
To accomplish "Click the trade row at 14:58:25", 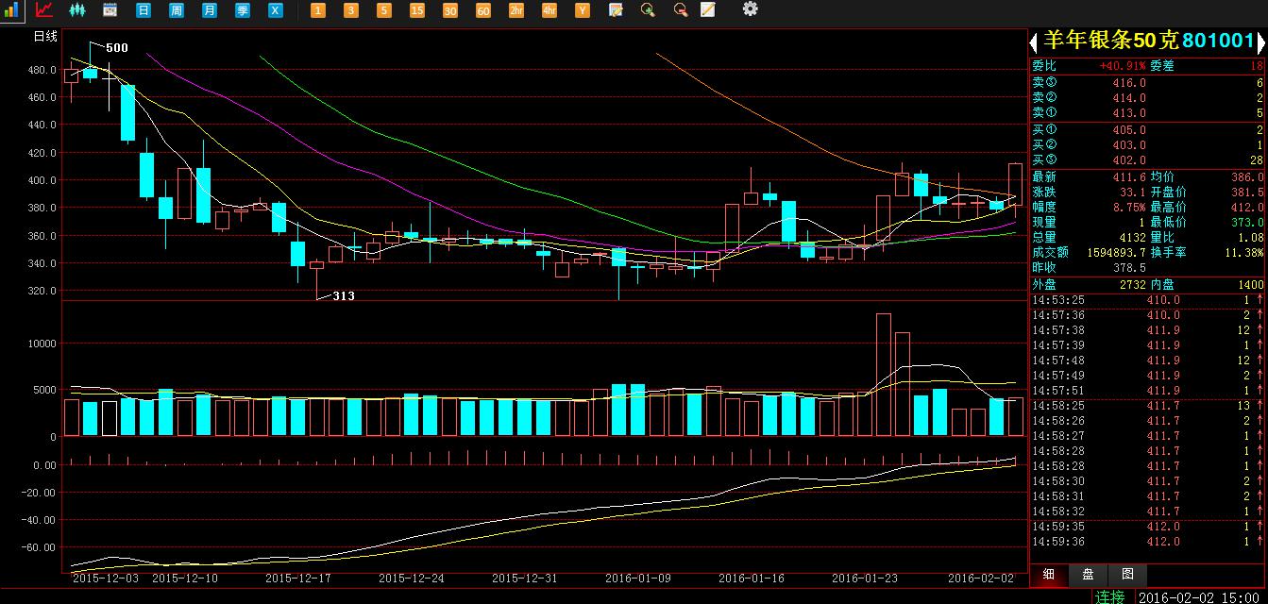I will (x=1147, y=406).
